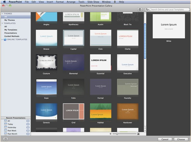Toggle the left pane button at bottom
This screenshot has height=142, width=191.
coord(6,139)
